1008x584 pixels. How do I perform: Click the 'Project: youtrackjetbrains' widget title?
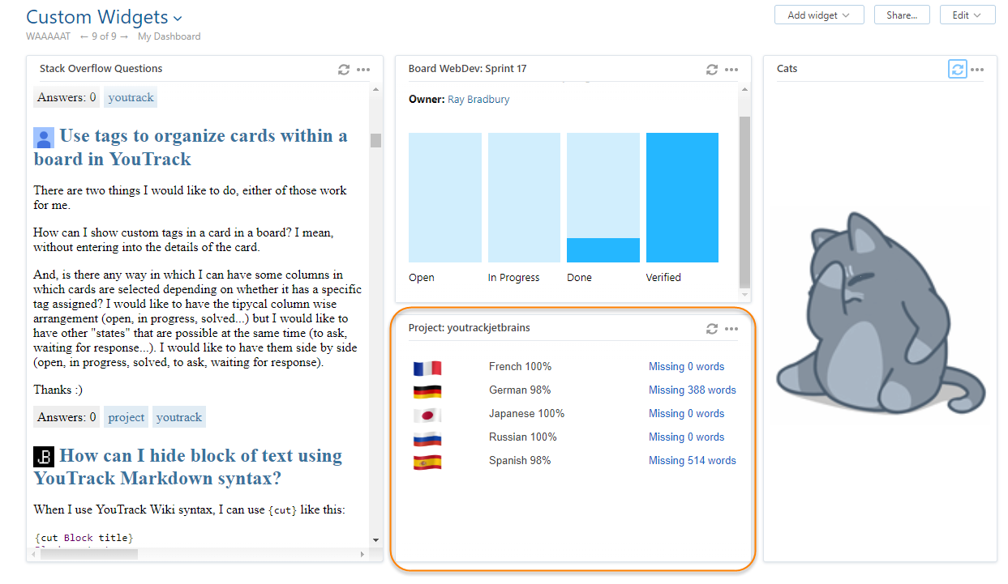click(x=470, y=328)
